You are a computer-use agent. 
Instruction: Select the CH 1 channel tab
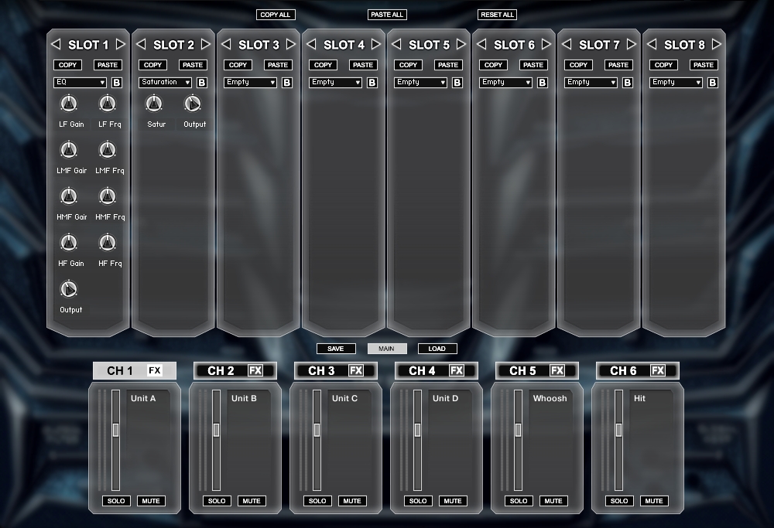coord(120,371)
